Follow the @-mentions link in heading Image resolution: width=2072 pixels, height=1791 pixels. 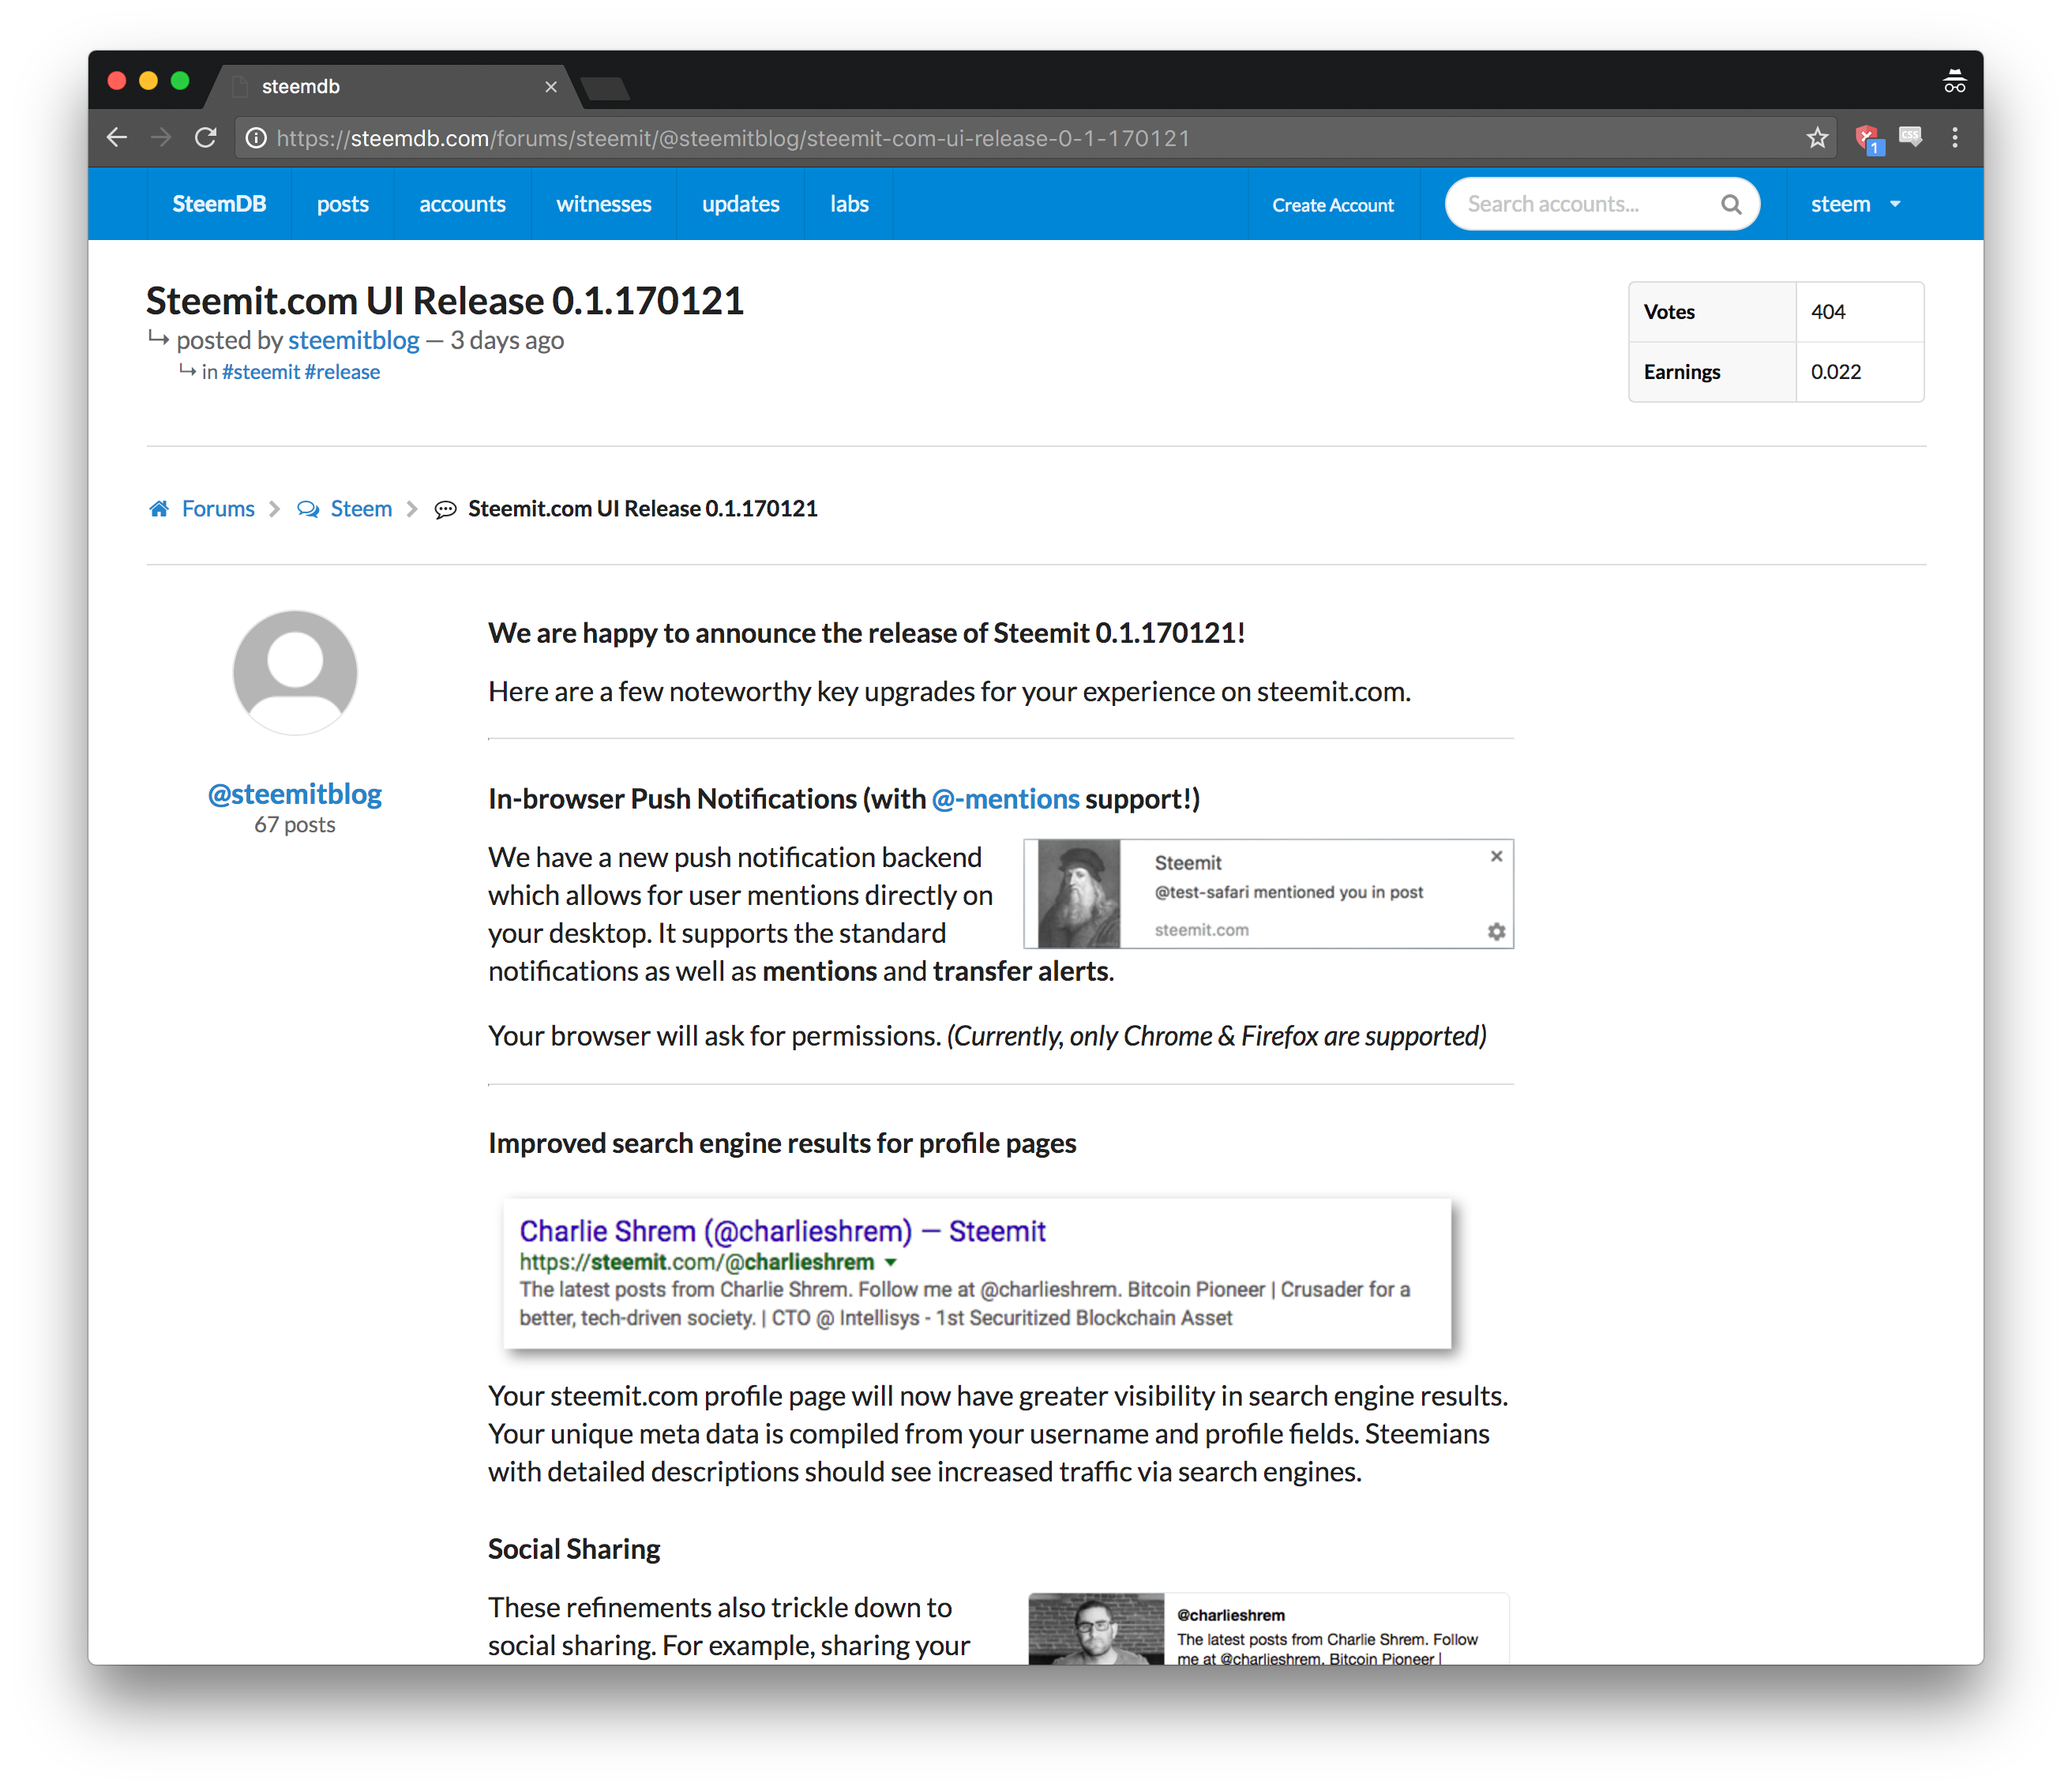pos(1005,799)
